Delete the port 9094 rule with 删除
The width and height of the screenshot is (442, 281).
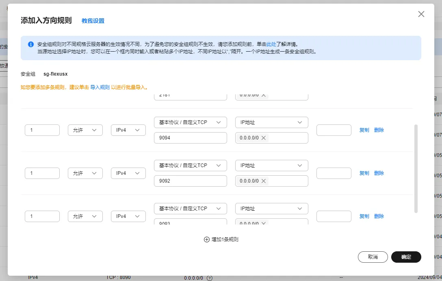[x=379, y=130]
